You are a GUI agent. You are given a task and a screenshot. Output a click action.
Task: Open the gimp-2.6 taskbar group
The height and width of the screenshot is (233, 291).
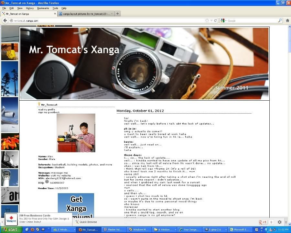215,230
